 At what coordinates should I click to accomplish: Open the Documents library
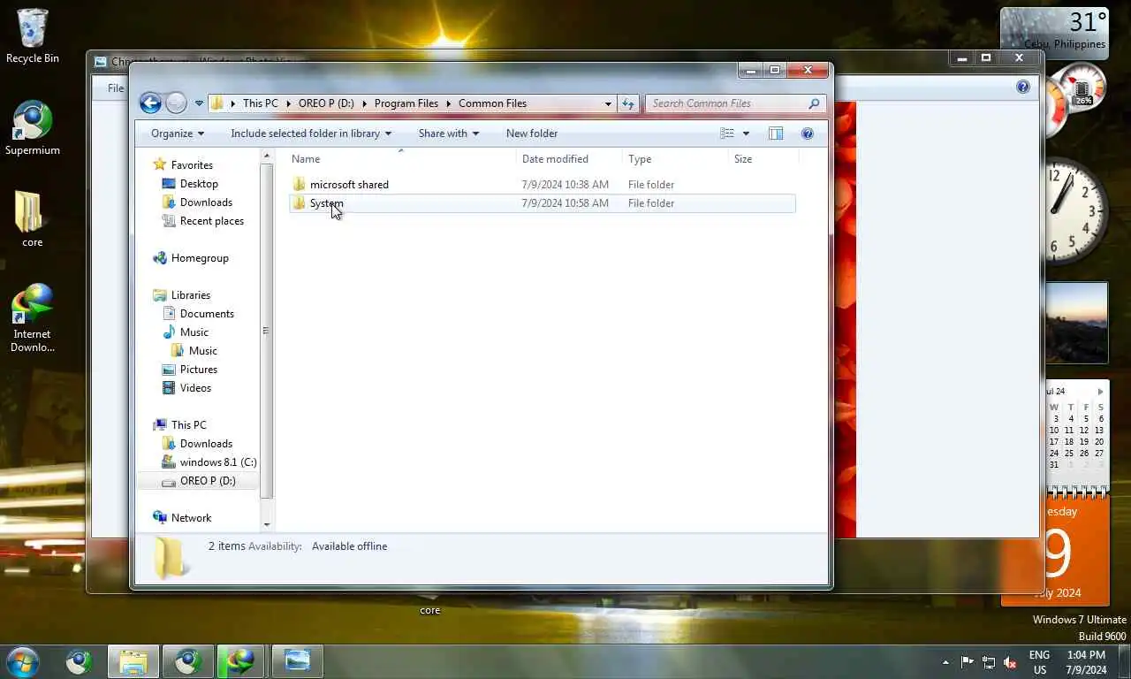[x=207, y=314]
